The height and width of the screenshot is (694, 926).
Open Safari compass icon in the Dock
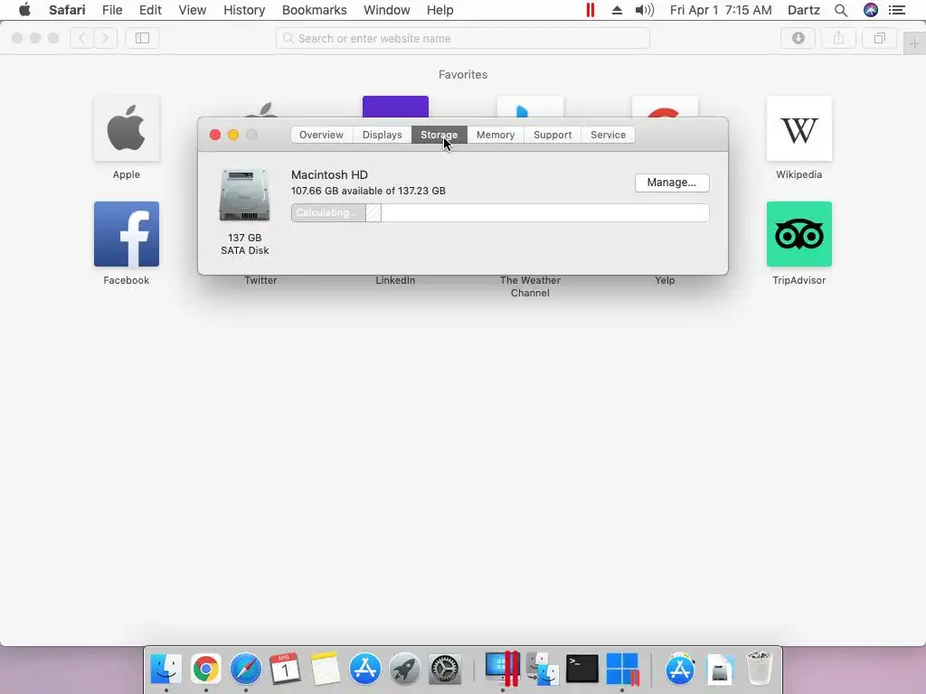point(246,669)
